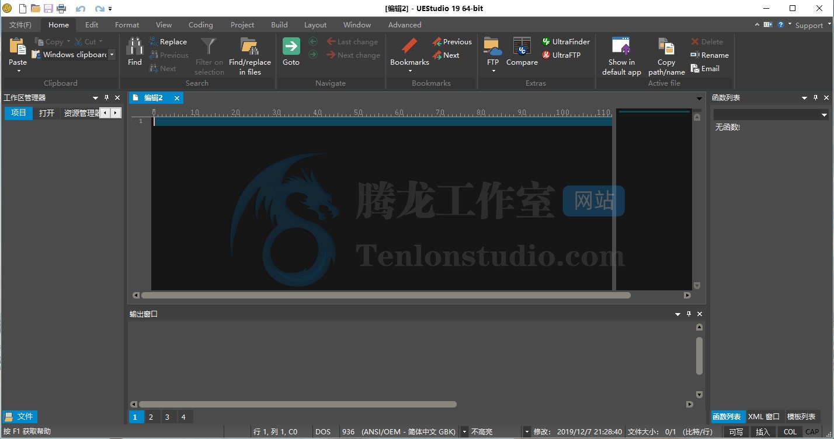Toggle CAP indicator in status bar
This screenshot has height=439, width=834.
[812, 432]
